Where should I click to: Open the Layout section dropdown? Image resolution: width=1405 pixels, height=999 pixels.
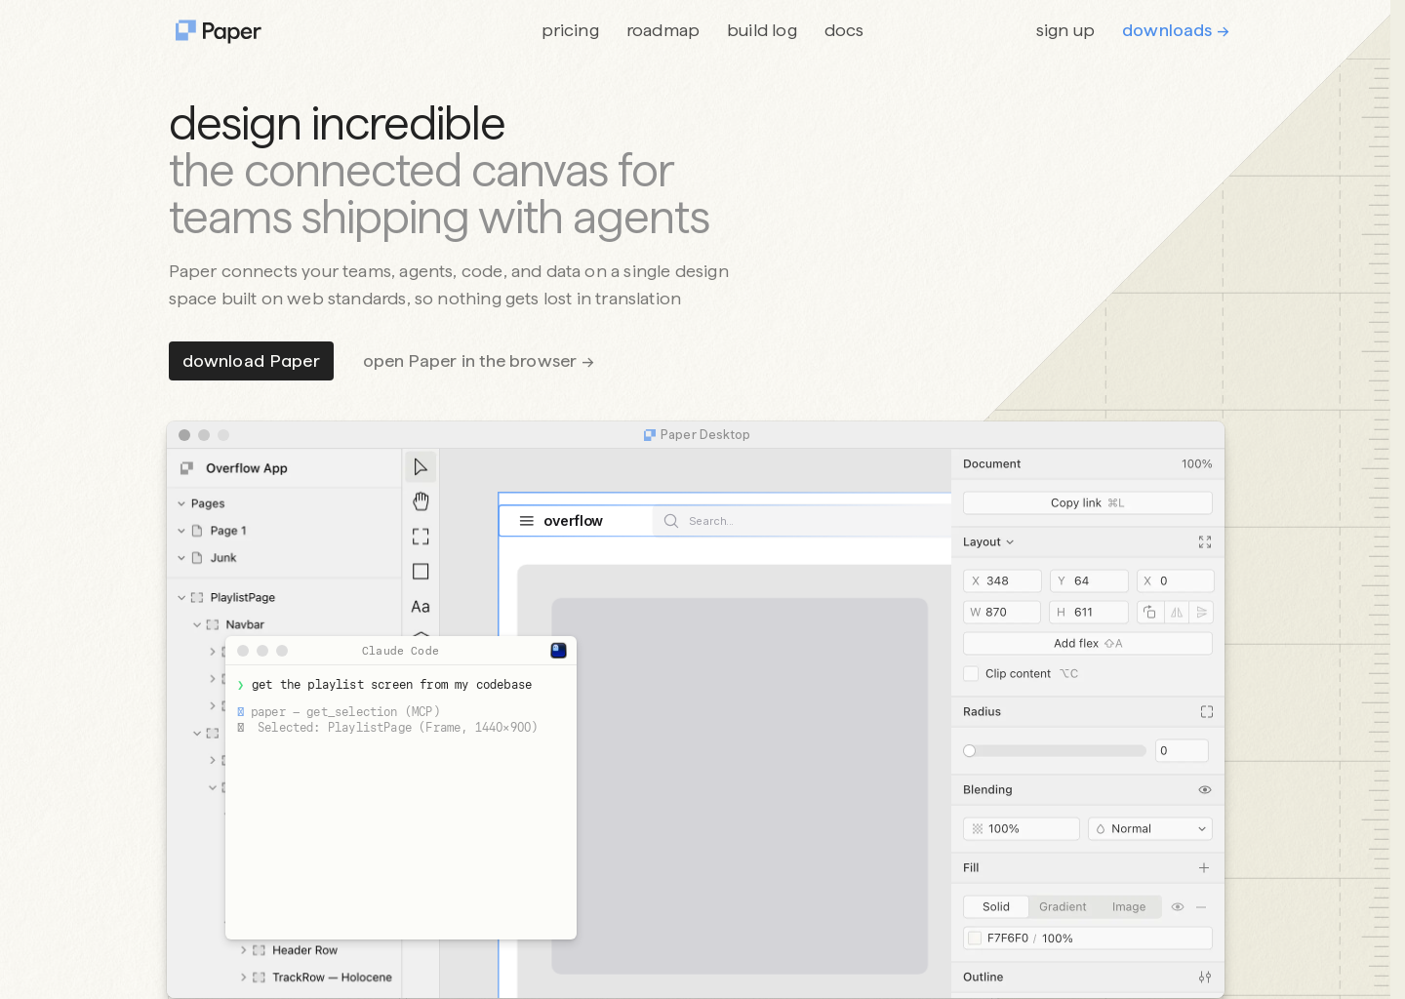pos(988,542)
